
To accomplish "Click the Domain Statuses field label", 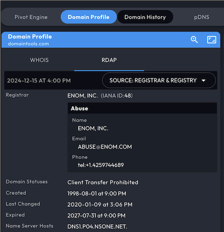I will point(27,182).
